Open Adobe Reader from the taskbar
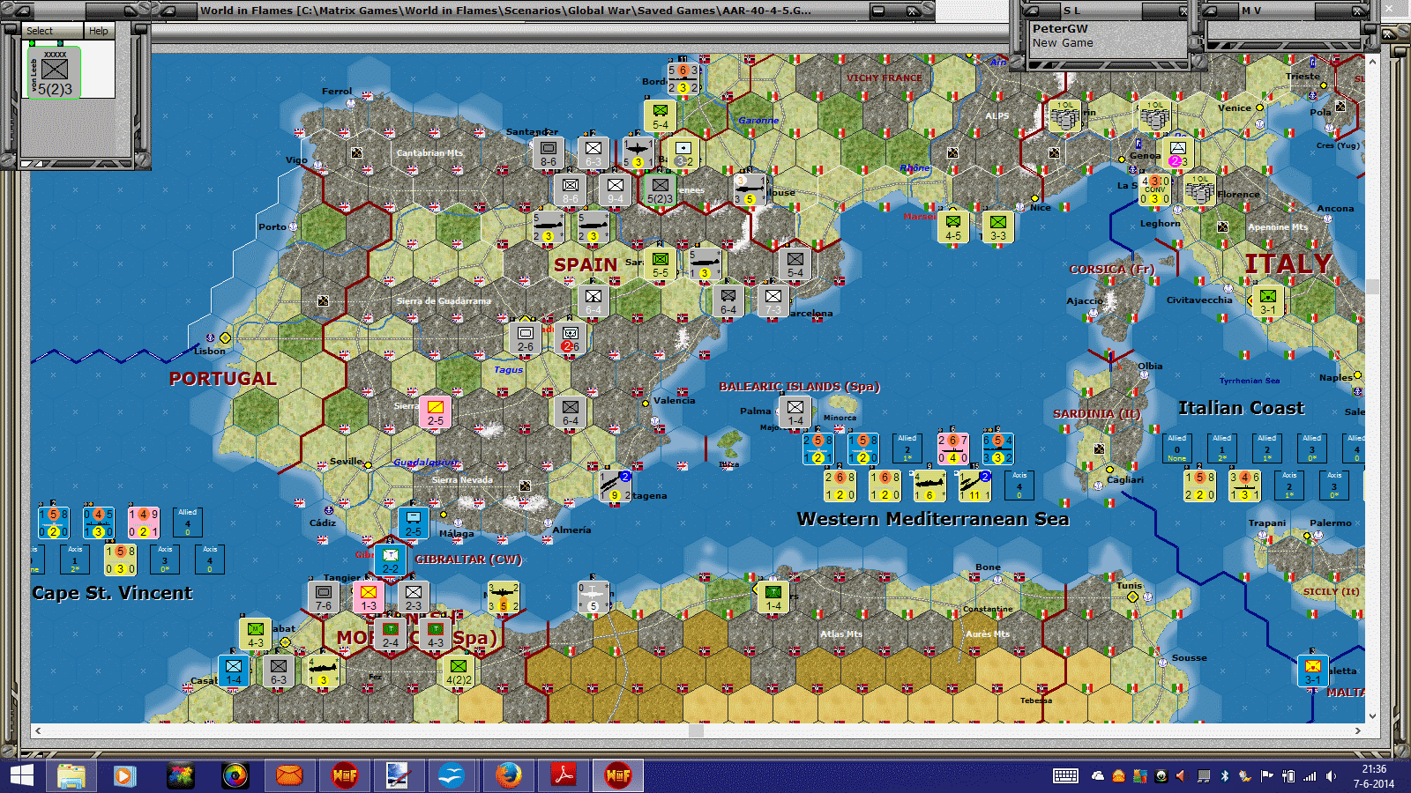This screenshot has width=1411, height=793. point(563,776)
